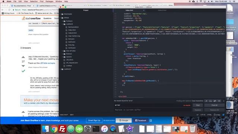Focus the find field containing 'error'
Viewport: 238px width, 134px height.
click(152, 105)
